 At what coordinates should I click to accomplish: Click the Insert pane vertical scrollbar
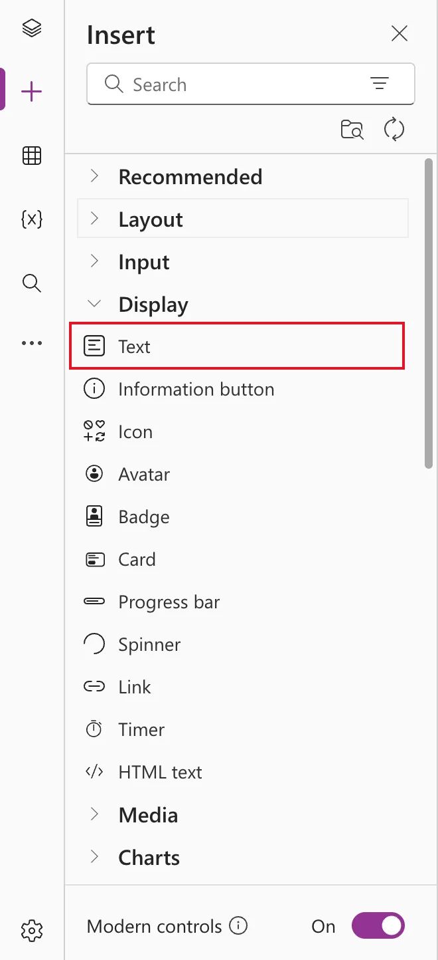click(x=429, y=312)
